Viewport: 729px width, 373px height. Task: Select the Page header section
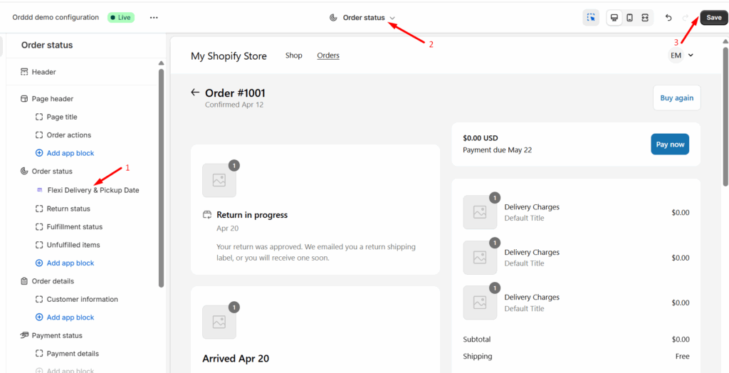click(x=52, y=99)
